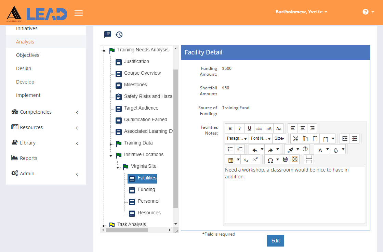The height and width of the screenshot is (252, 383).
Task: Toggle strikethrough text formatting
Action: (259, 128)
